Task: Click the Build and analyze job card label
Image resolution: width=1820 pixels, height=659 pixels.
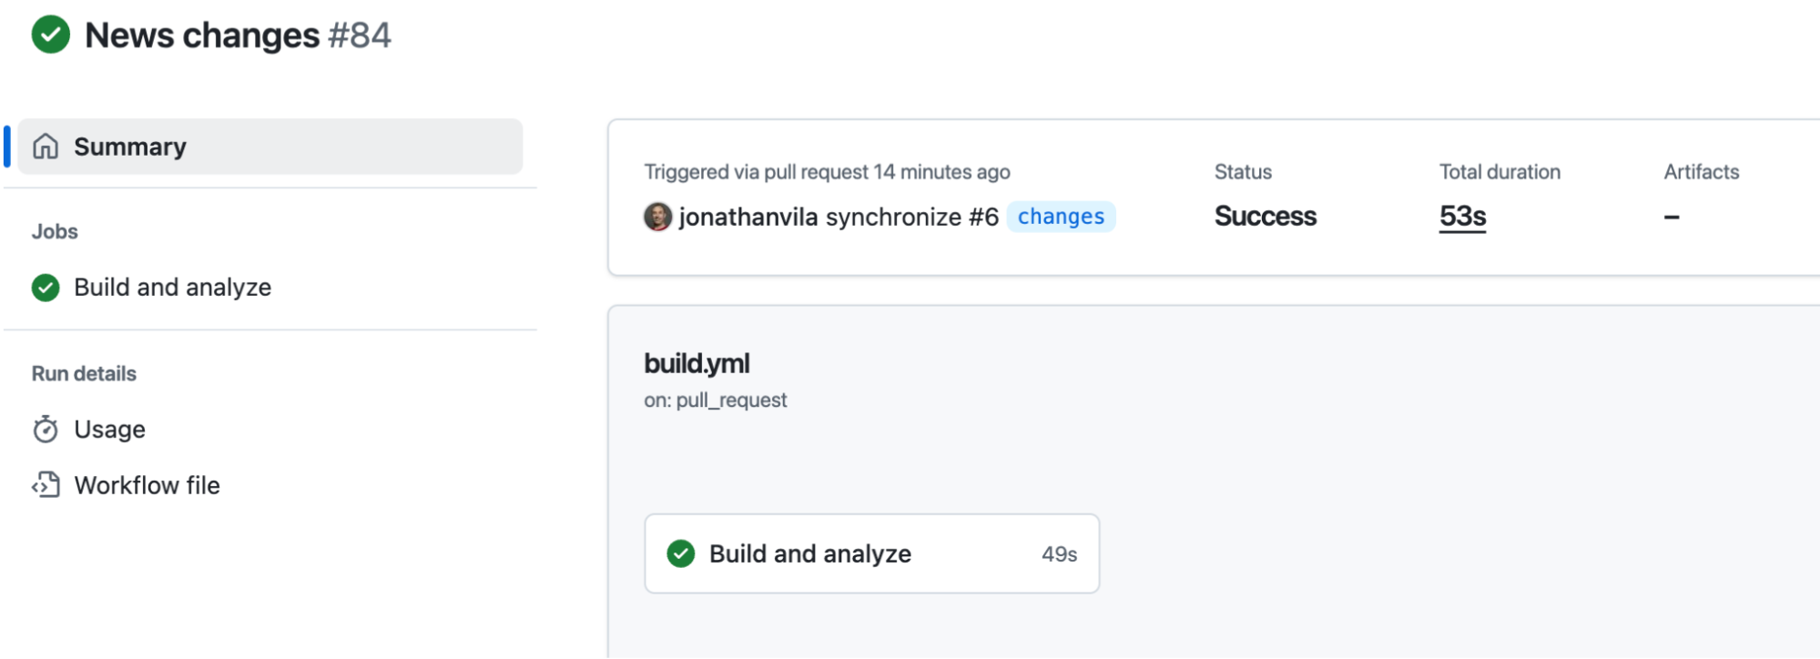Action: 809,553
